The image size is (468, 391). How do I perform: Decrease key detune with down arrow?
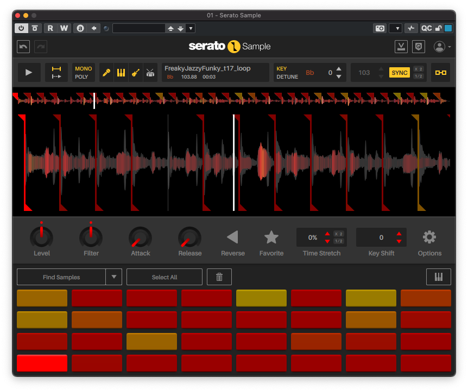339,76
